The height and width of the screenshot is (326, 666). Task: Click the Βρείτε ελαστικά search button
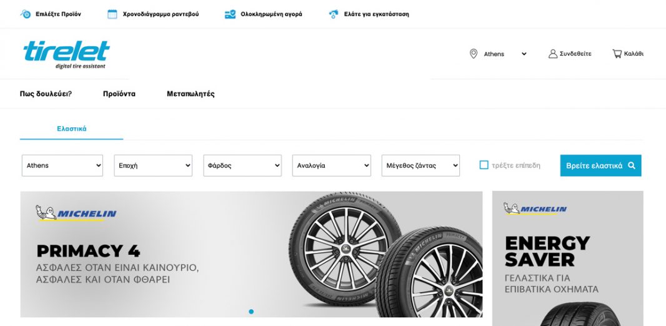pyautogui.click(x=600, y=165)
